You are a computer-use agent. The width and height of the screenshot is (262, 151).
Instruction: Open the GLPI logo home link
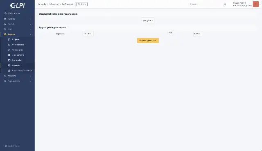[17, 5]
